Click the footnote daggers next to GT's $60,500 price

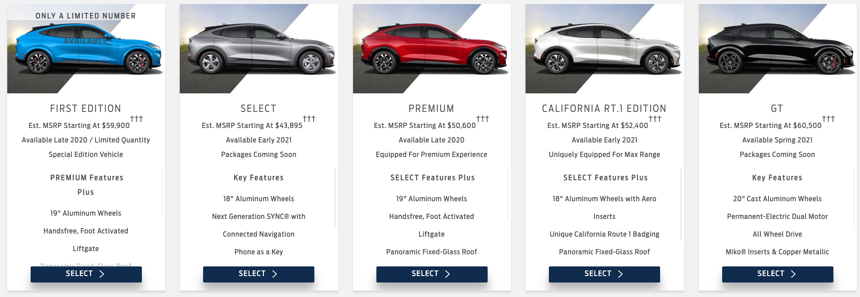click(828, 119)
